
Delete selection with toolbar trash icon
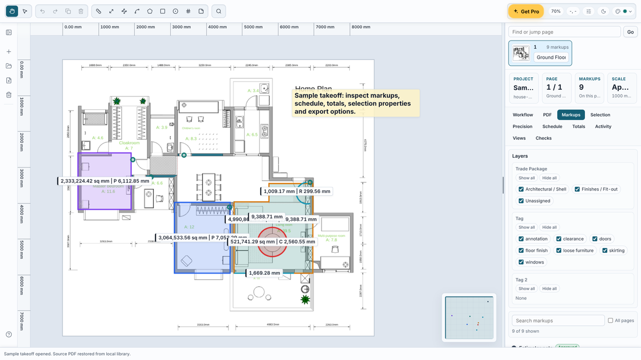[x=81, y=11]
